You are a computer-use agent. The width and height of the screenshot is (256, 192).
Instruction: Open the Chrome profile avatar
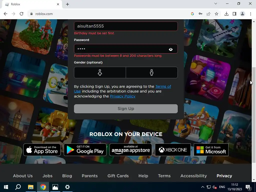pyautogui.click(x=242, y=14)
